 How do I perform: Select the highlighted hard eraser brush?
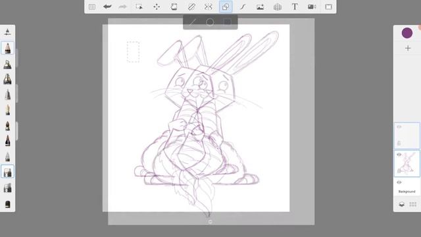tap(7, 171)
